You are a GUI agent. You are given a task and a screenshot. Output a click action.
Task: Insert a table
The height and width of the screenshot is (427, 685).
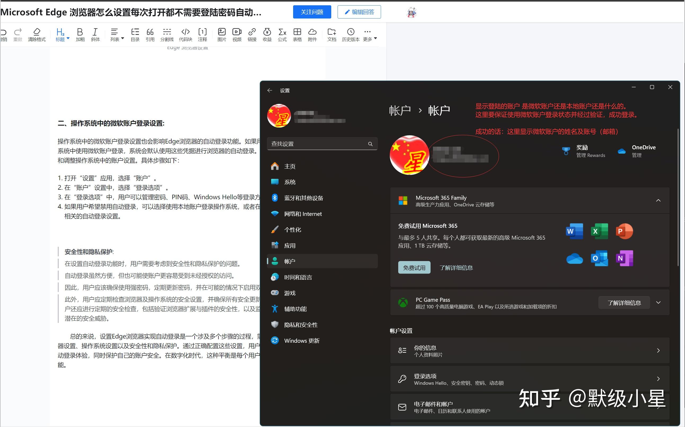point(297,34)
